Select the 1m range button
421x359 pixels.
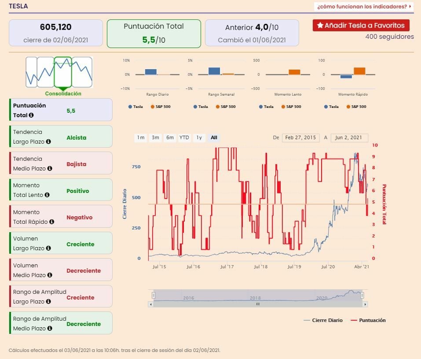click(141, 138)
